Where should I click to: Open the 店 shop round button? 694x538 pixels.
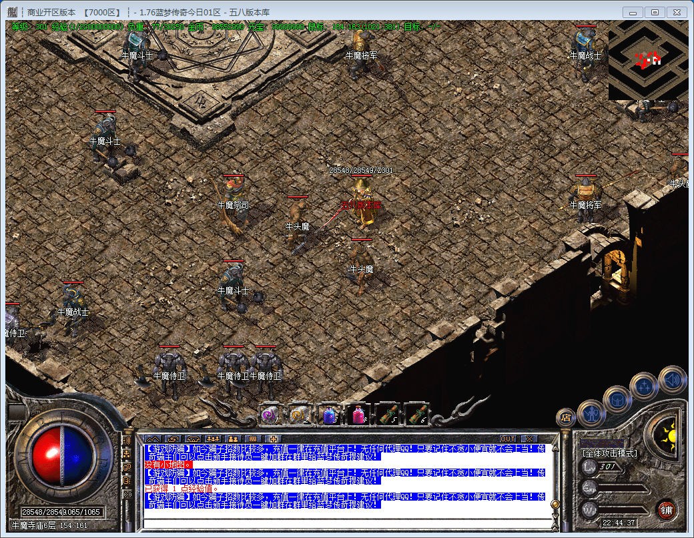[x=565, y=417]
